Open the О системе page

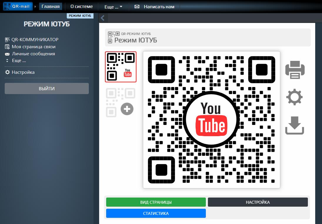click(x=81, y=6)
